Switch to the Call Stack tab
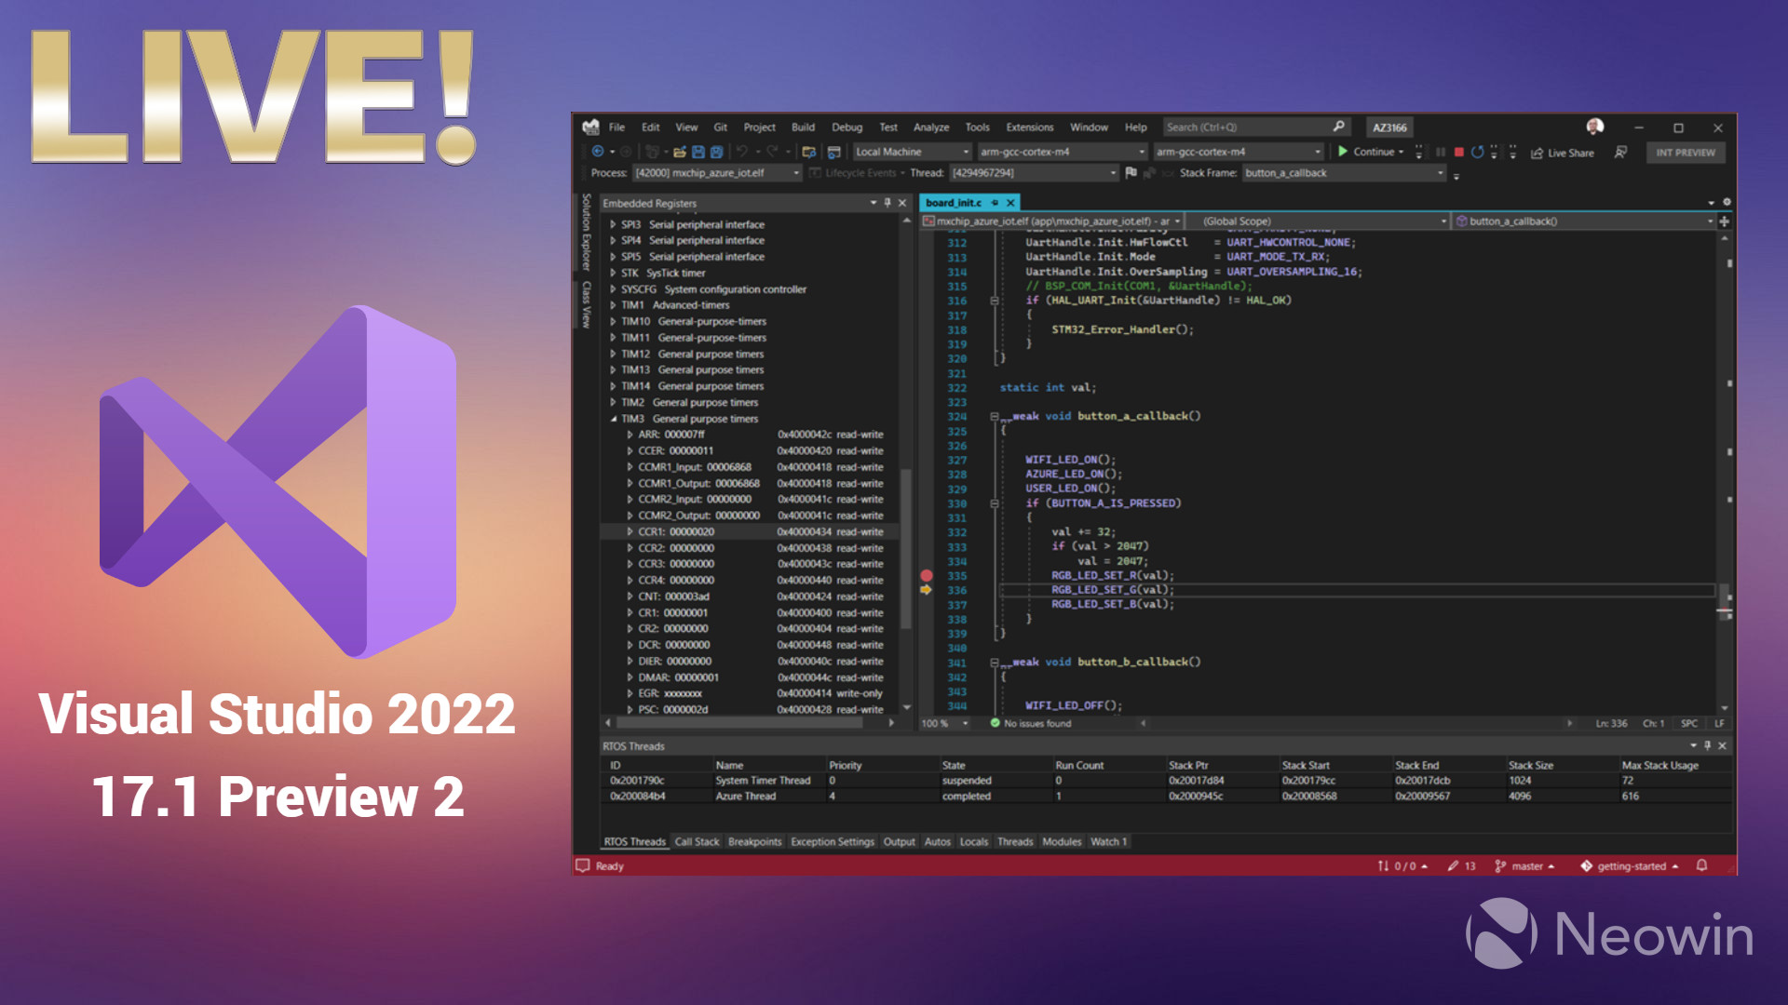This screenshot has width=1788, height=1005. (697, 841)
